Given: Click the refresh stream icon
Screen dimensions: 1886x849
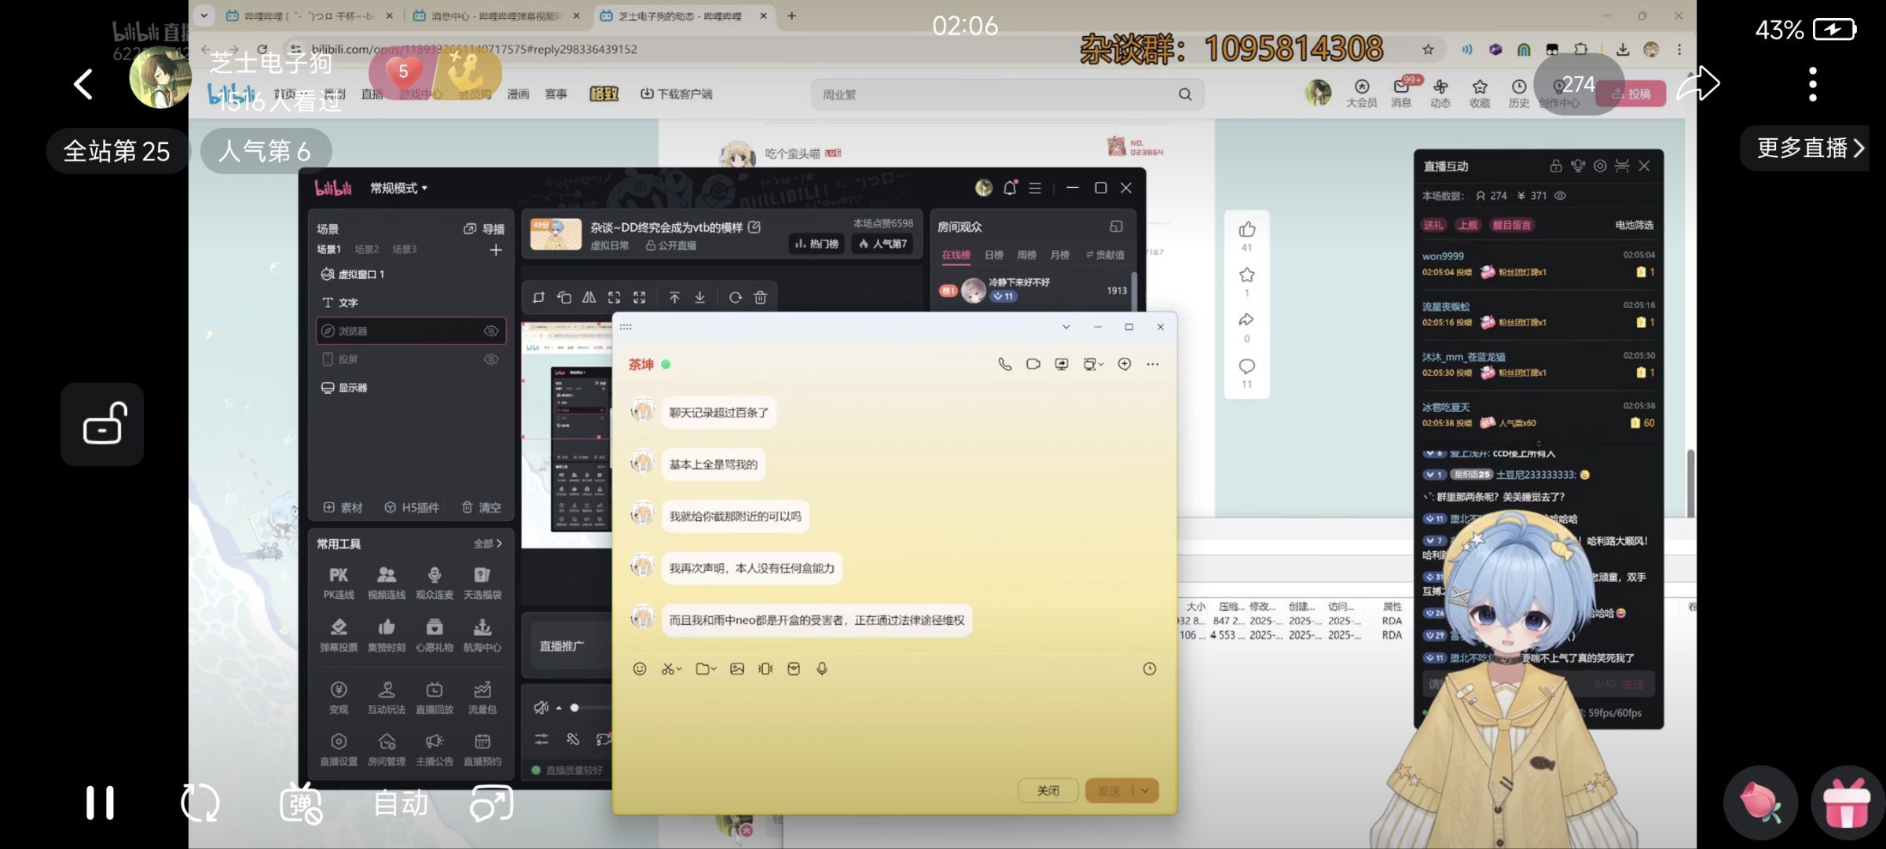Looking at the screenshot, I should coord(200,803).
